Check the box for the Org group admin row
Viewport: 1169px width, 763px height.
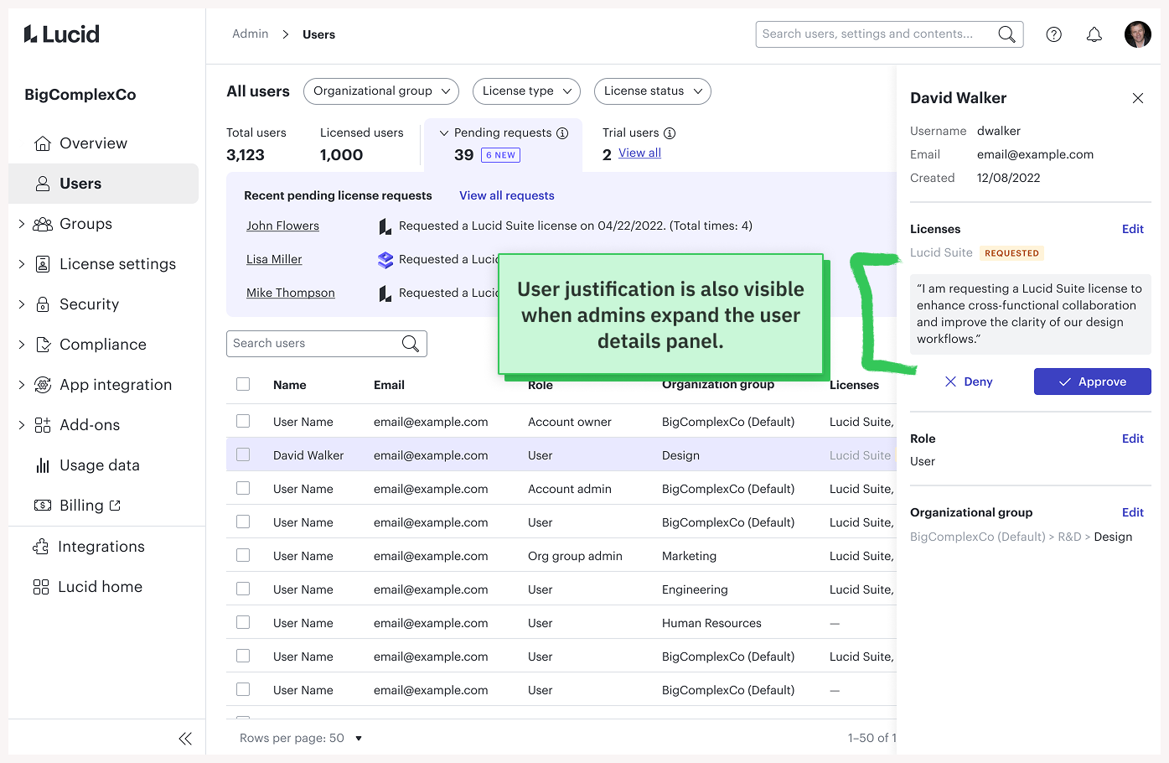pos(243,555)
